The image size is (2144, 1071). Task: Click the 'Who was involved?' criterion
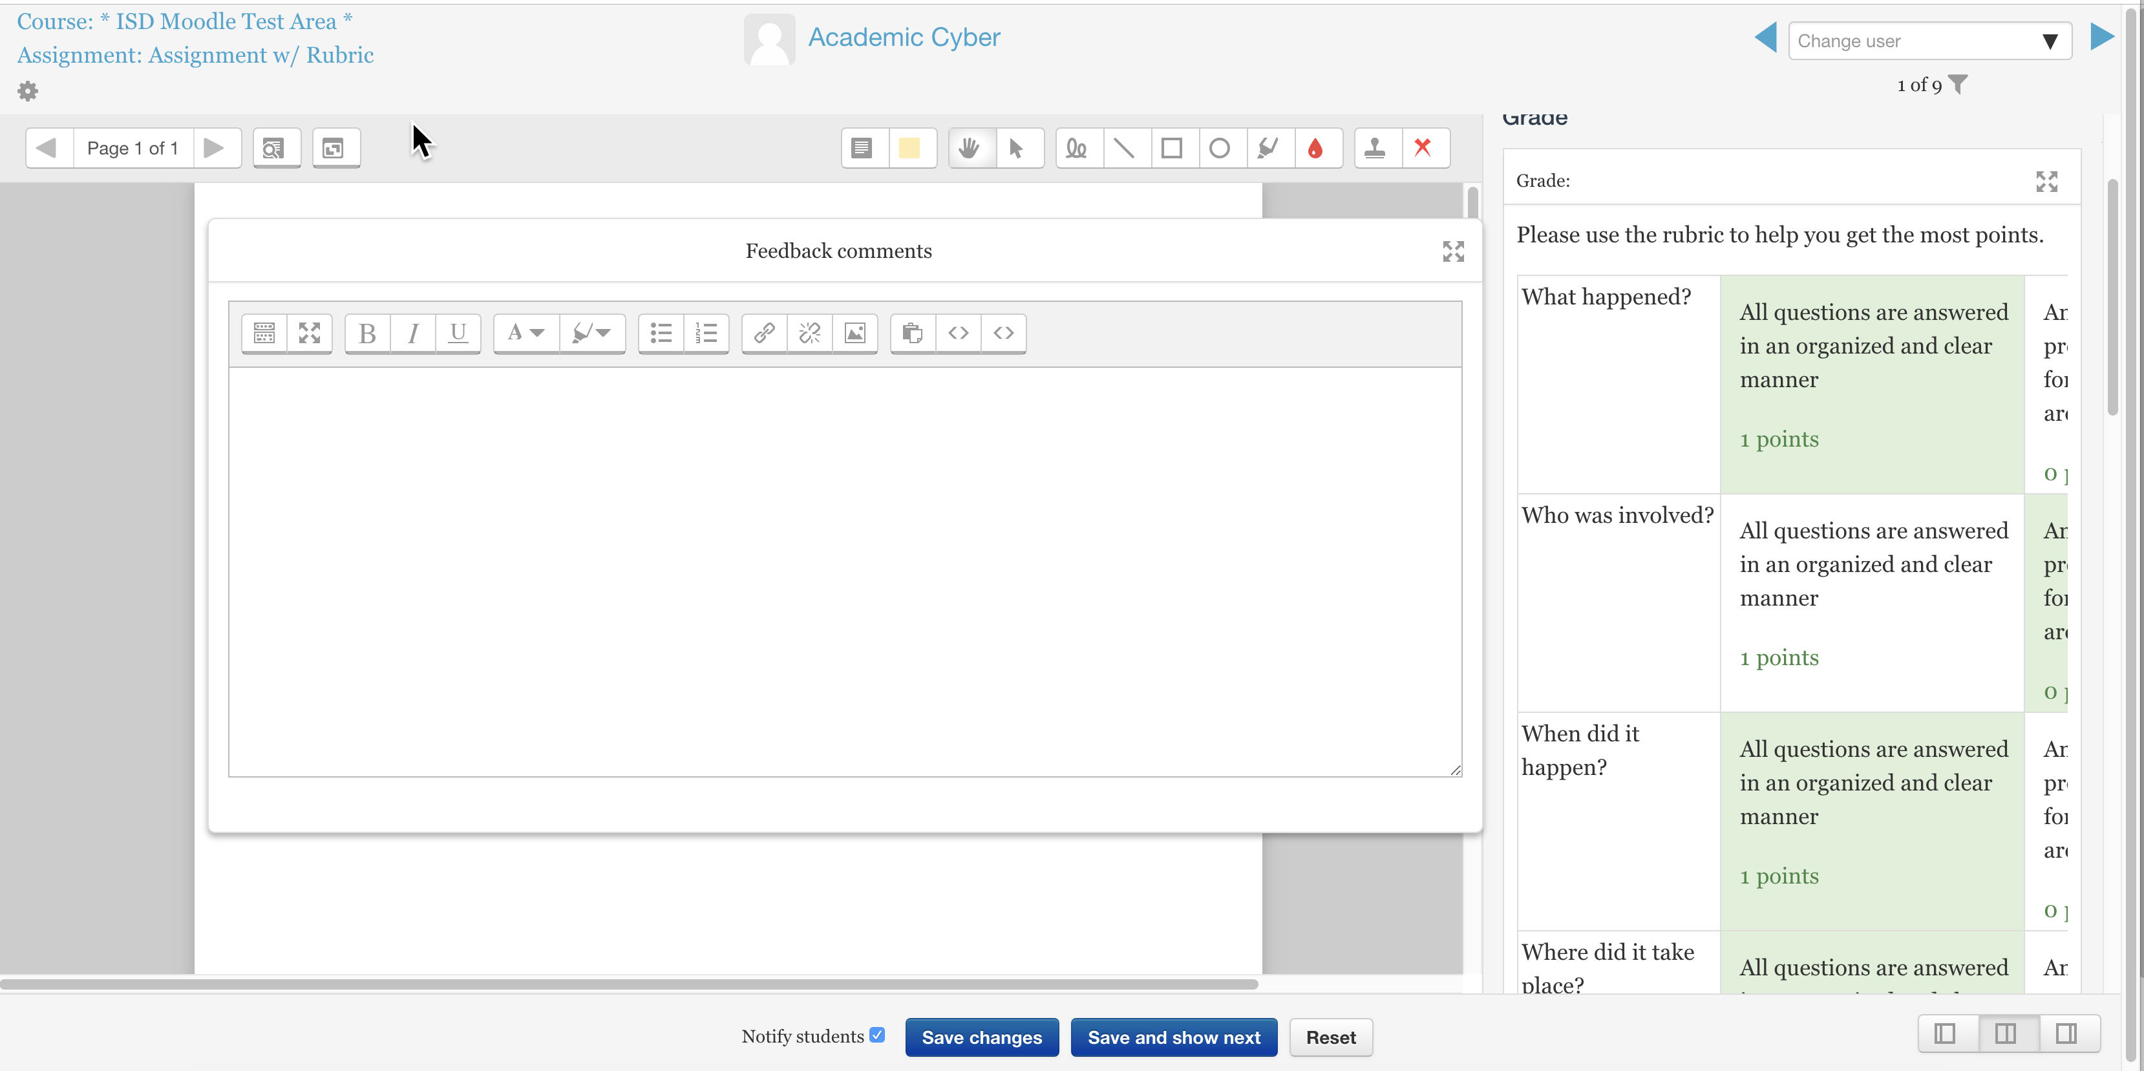[1617, 516]
